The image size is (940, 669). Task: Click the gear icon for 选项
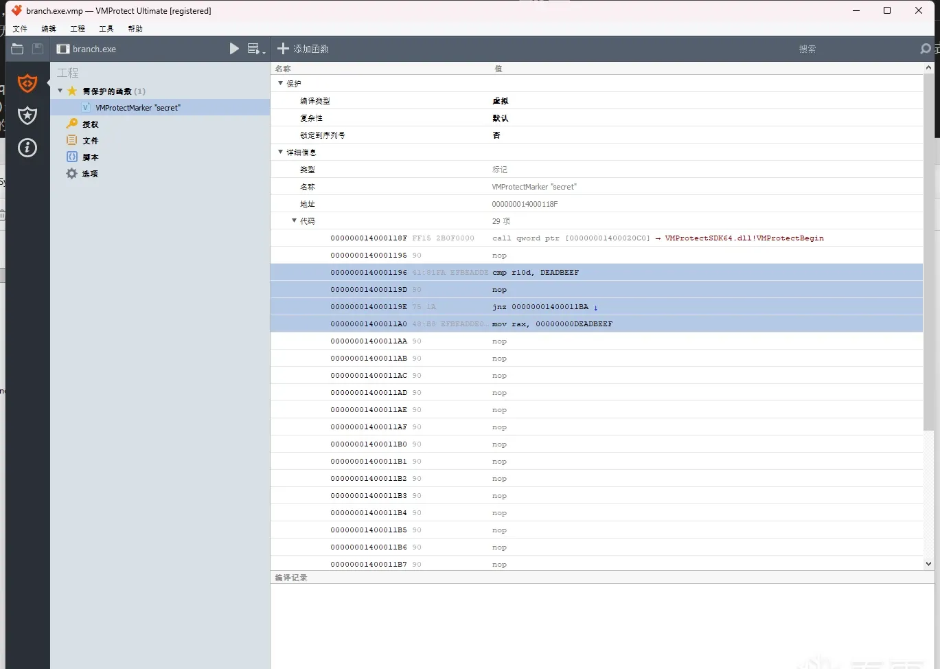tap(71, 173)
